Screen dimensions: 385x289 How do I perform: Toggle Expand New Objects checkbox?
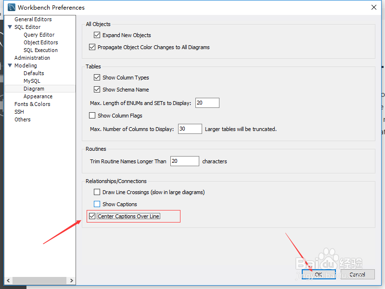pos(97,35)
